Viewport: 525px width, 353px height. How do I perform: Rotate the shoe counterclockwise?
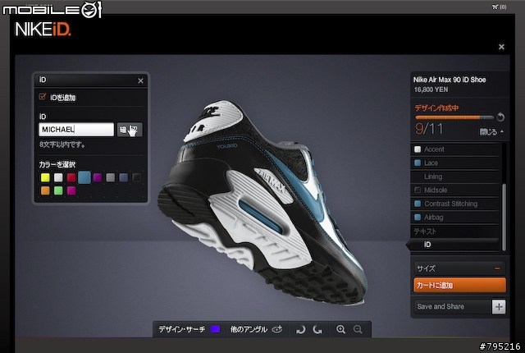301,329
